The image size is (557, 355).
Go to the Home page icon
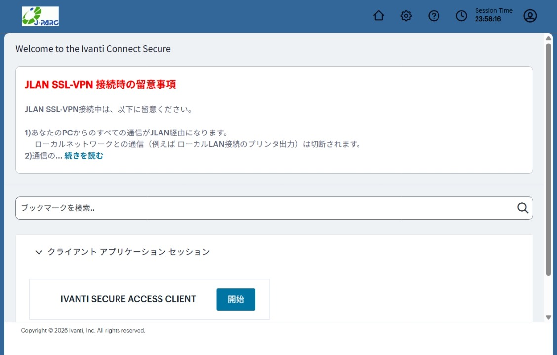tap(379, 16)
